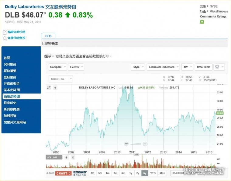
Task: Click the zoom out minus icon
Action: pyautogui.click(x=126, y=144)
